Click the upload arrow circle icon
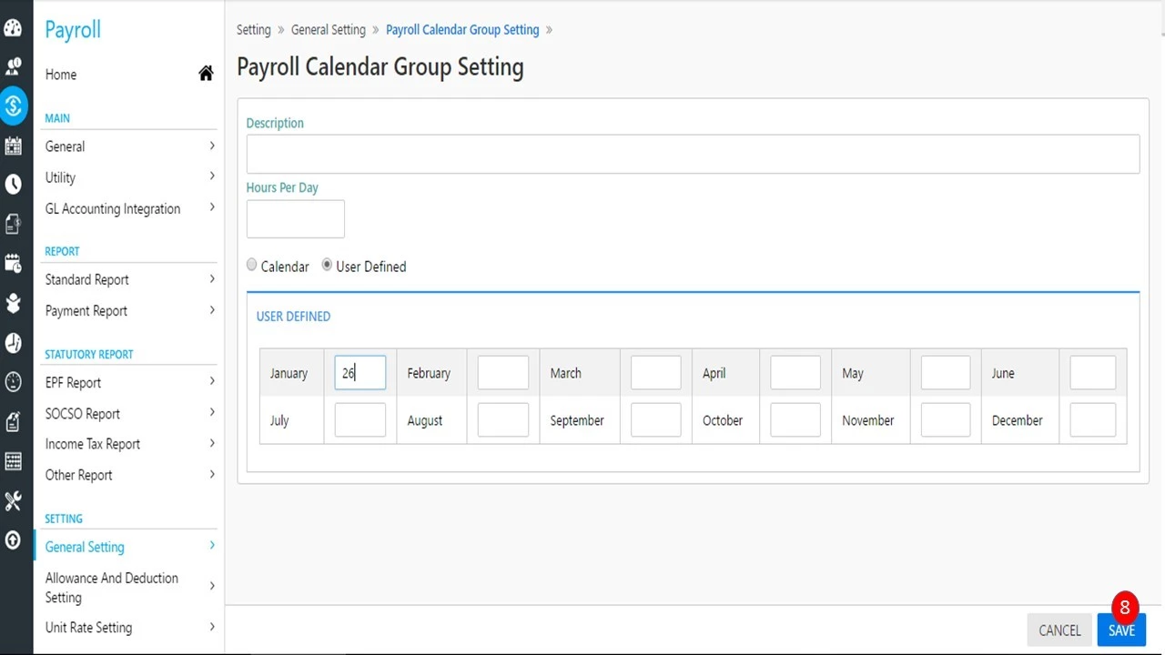 coord(14,540)
